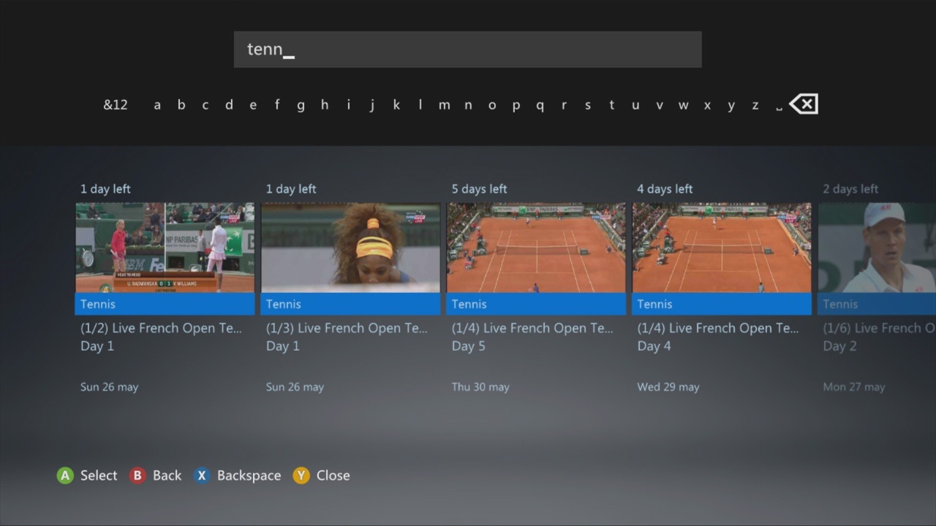This screenshot has height=526, width=936.
Task: Select letter x on the keyboard row
Action: click(707, 105)
